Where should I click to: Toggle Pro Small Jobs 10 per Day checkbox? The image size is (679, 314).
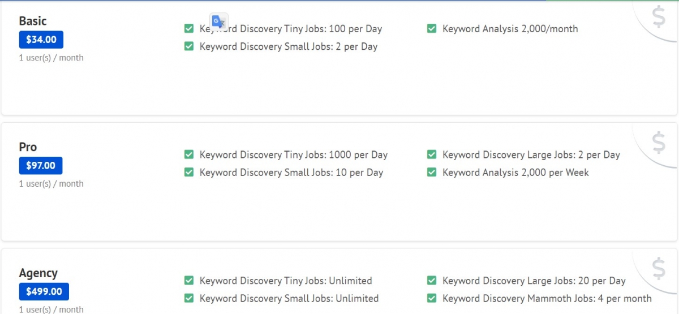point(189,173)
